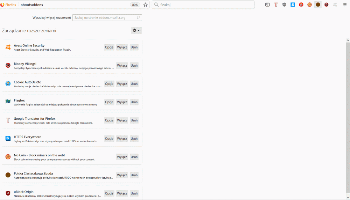Click the Flagfox extension icon
This screenshot has height=200, width=350.
coord(8,102)
